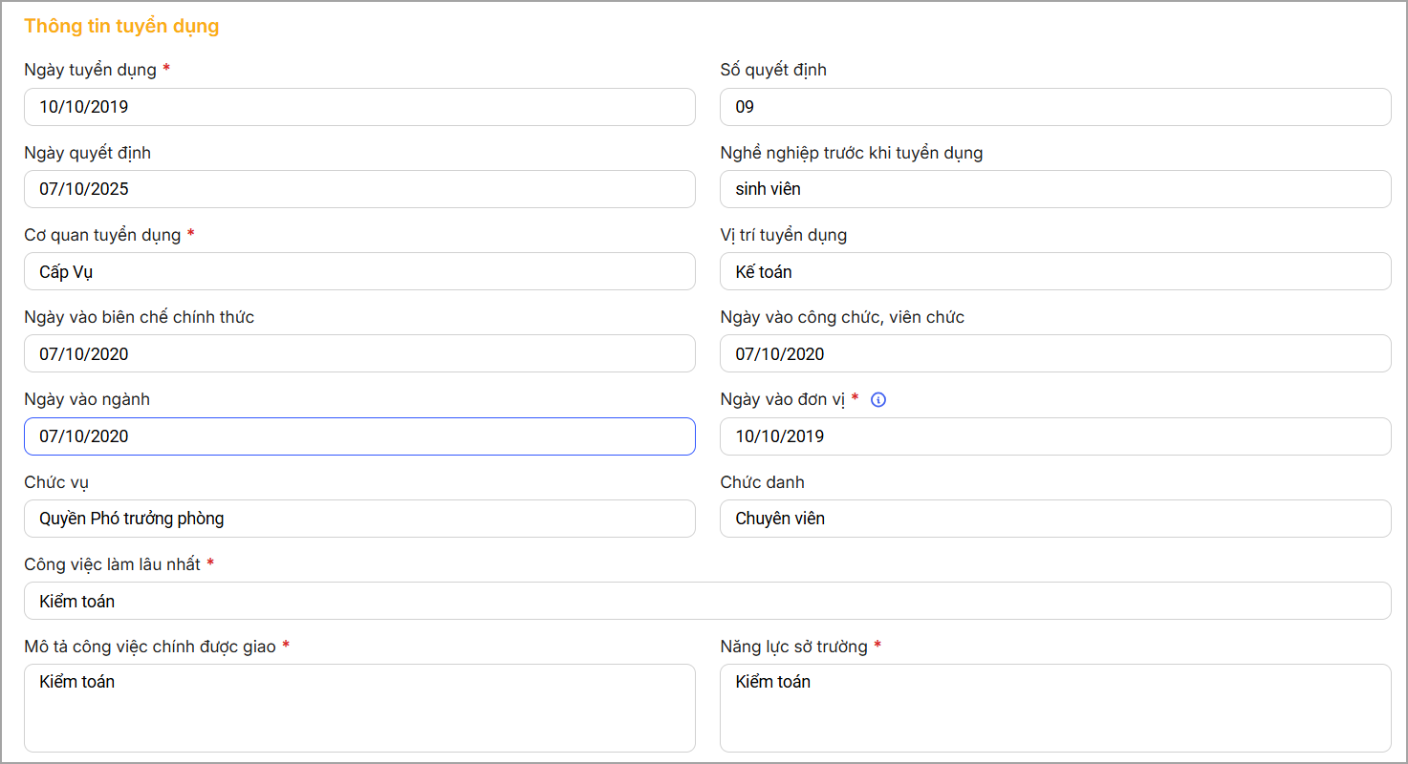
Task: Click Ngày vào công chức, viên chức field
Action: pos(1054,353)
